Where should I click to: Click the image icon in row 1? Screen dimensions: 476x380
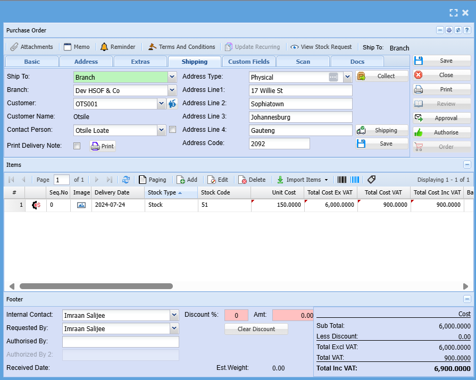point(81,205)
